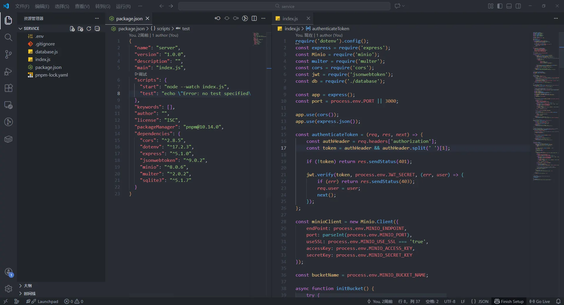
Task: Open the 文件(F) menu
Action: 22,6
